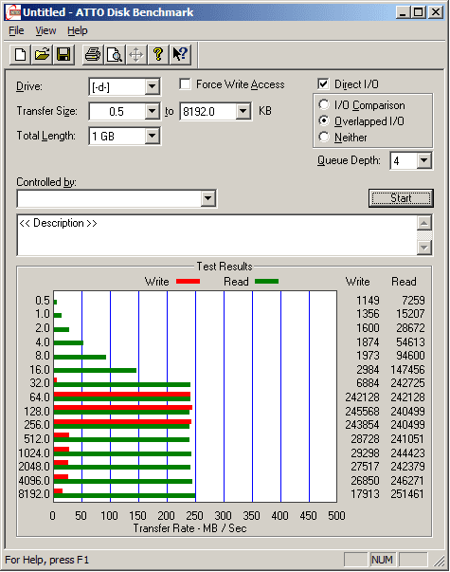Click the New document toolbar icon
The height and width of the screenshot is (572, 450).
(20, 55)
